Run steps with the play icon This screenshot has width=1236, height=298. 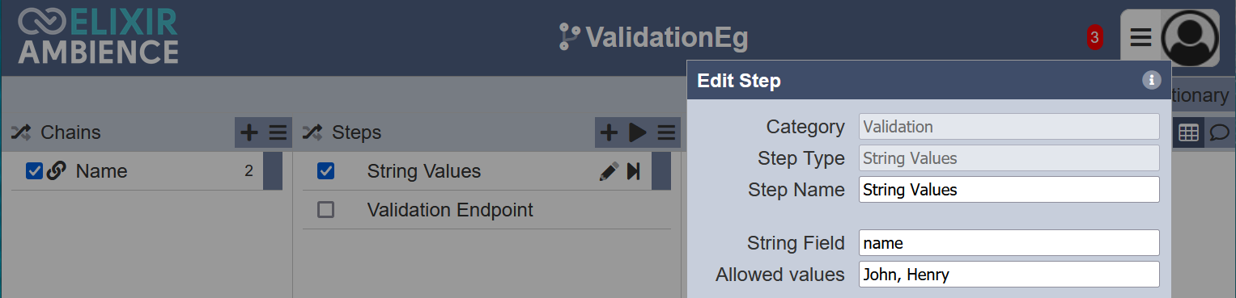638,132
